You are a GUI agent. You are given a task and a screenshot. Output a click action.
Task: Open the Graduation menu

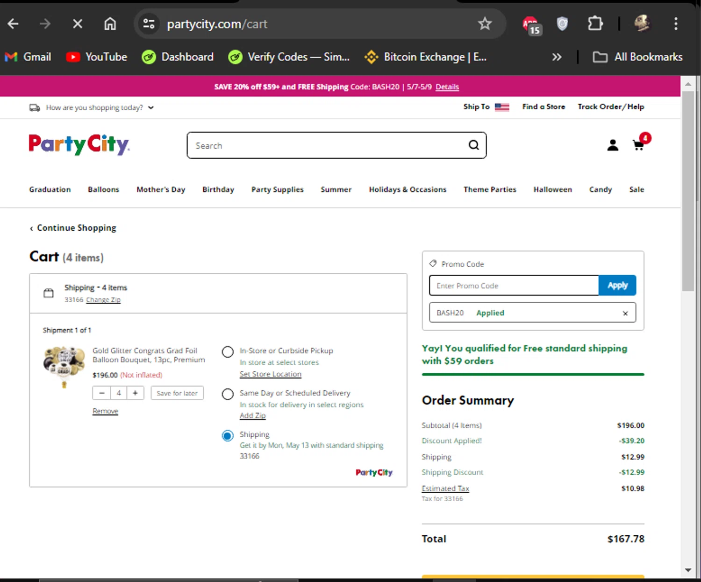(x=50, y=190)
